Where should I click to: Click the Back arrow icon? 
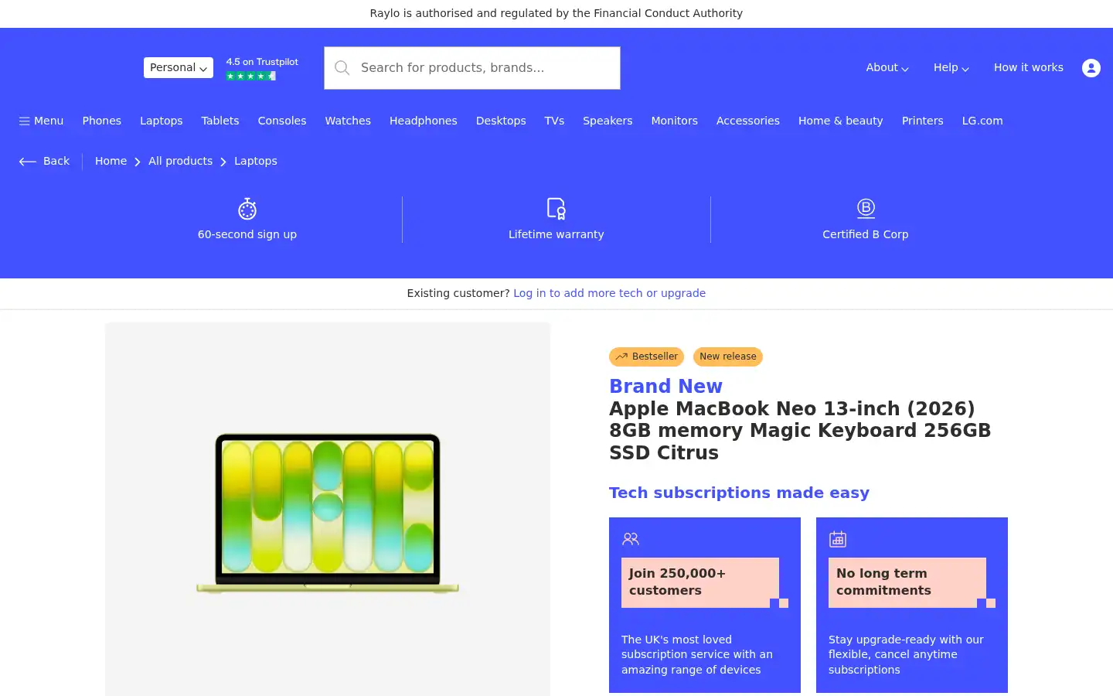tap(28, 162)
